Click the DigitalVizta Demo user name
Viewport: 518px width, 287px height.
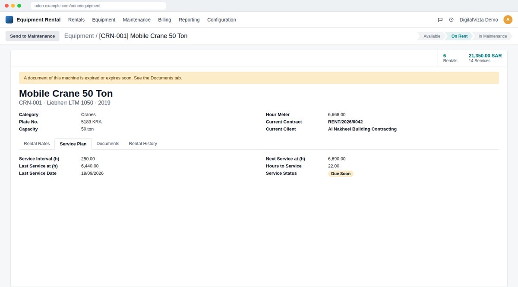click(x=479, y=20)
